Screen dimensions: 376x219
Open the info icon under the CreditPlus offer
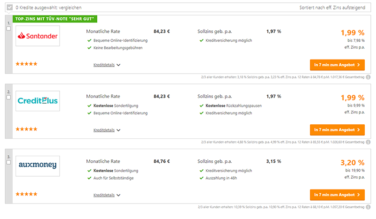click(368, 142)
